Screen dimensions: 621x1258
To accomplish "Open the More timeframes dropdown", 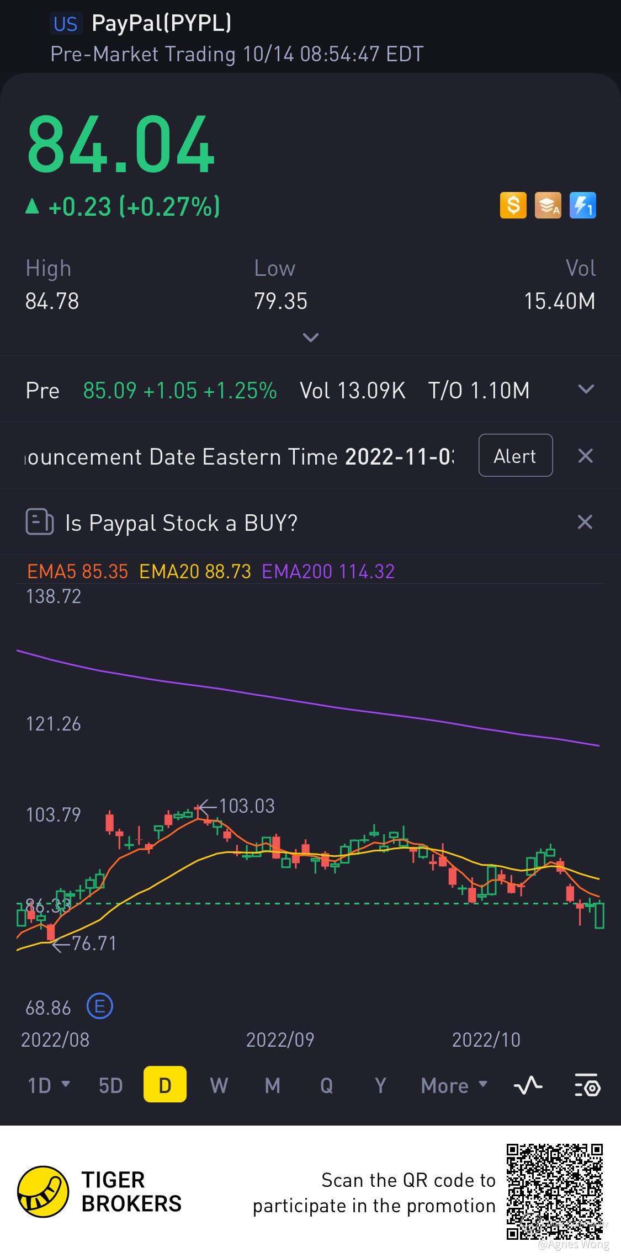I will tap(454, 1085).
